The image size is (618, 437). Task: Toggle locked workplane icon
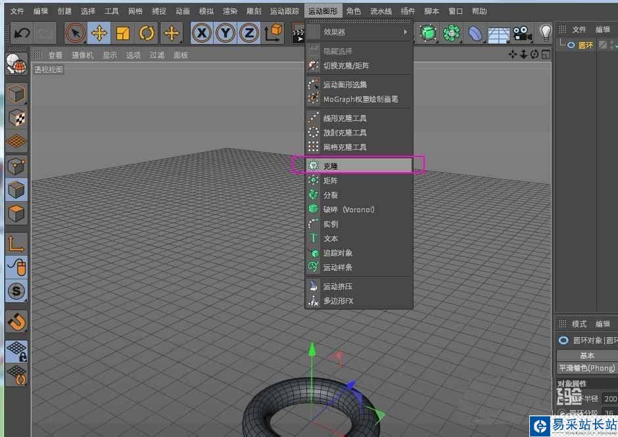(16, 352)
